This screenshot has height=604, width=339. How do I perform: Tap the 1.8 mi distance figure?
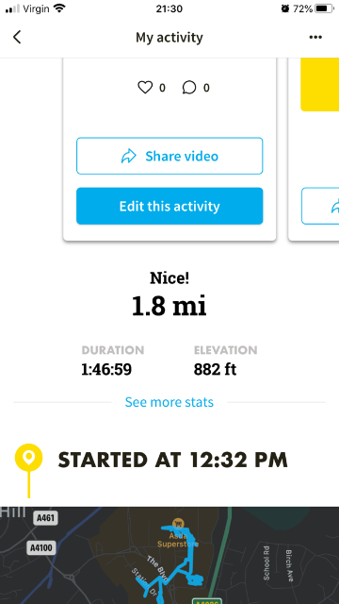(169, 306)
